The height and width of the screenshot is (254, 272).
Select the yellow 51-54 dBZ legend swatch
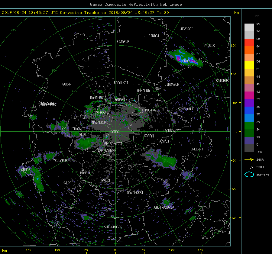[x=249, y=65]
